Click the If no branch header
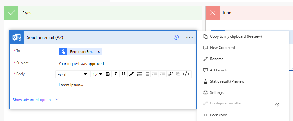Screen dimensions: 293x121 point(249,13)
